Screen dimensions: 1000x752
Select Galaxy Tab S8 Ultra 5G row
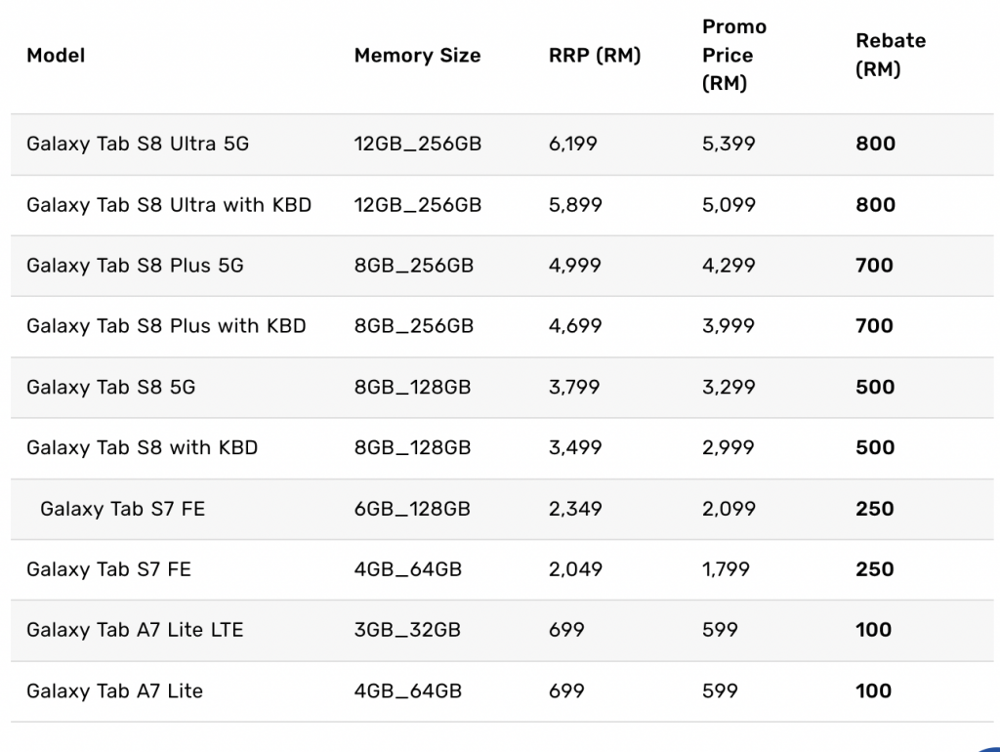tap(502, 145)
